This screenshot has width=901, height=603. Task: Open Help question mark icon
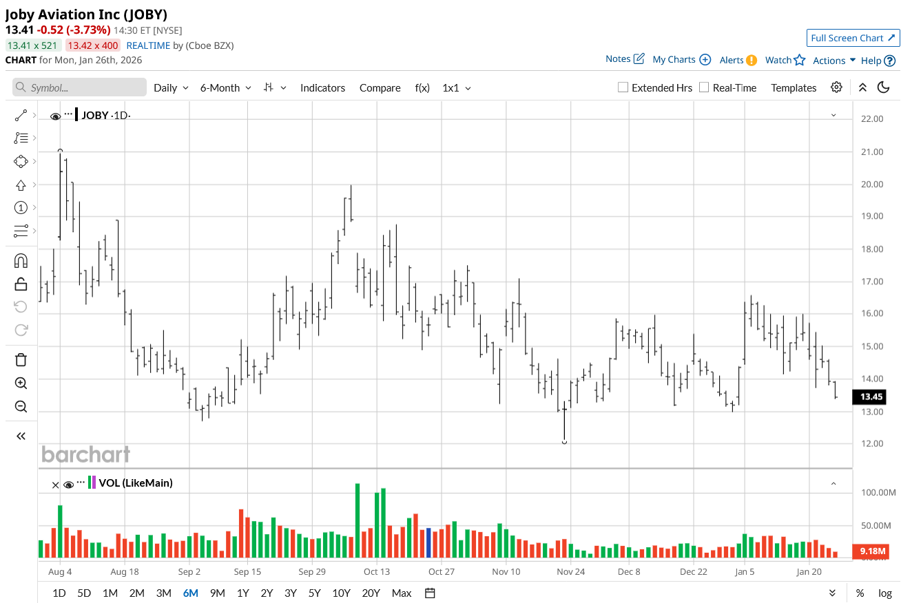(x=890, y=61)
